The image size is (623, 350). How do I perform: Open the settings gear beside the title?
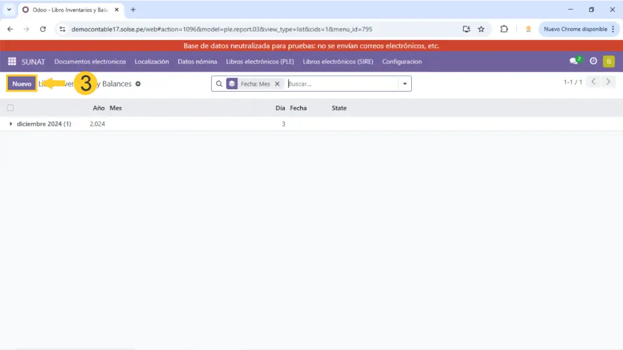click(138, 84)
